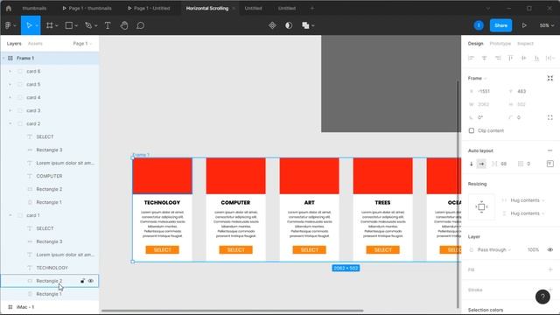Set auto layout direction to horizontal

481,164
